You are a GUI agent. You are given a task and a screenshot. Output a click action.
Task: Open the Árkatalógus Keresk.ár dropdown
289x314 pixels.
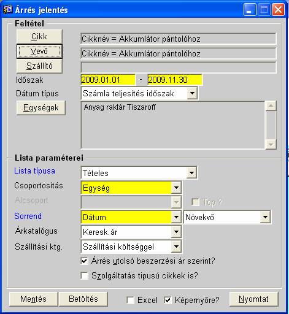(176, 232)
